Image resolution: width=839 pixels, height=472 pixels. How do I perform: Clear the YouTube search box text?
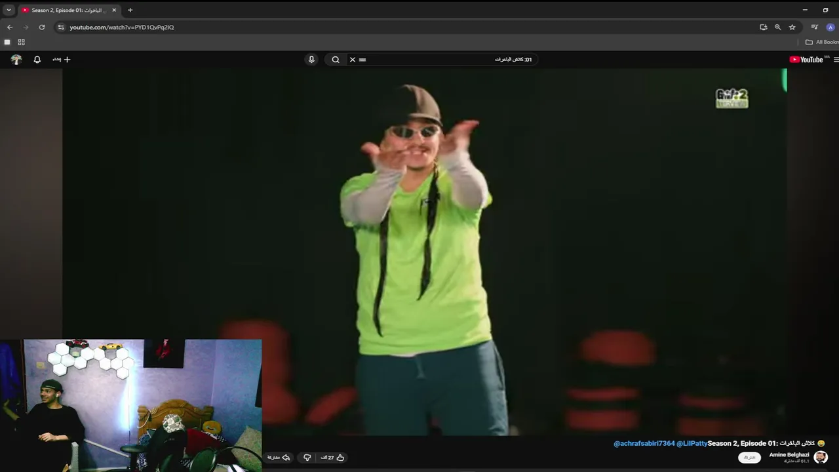(x=352, y=60)
